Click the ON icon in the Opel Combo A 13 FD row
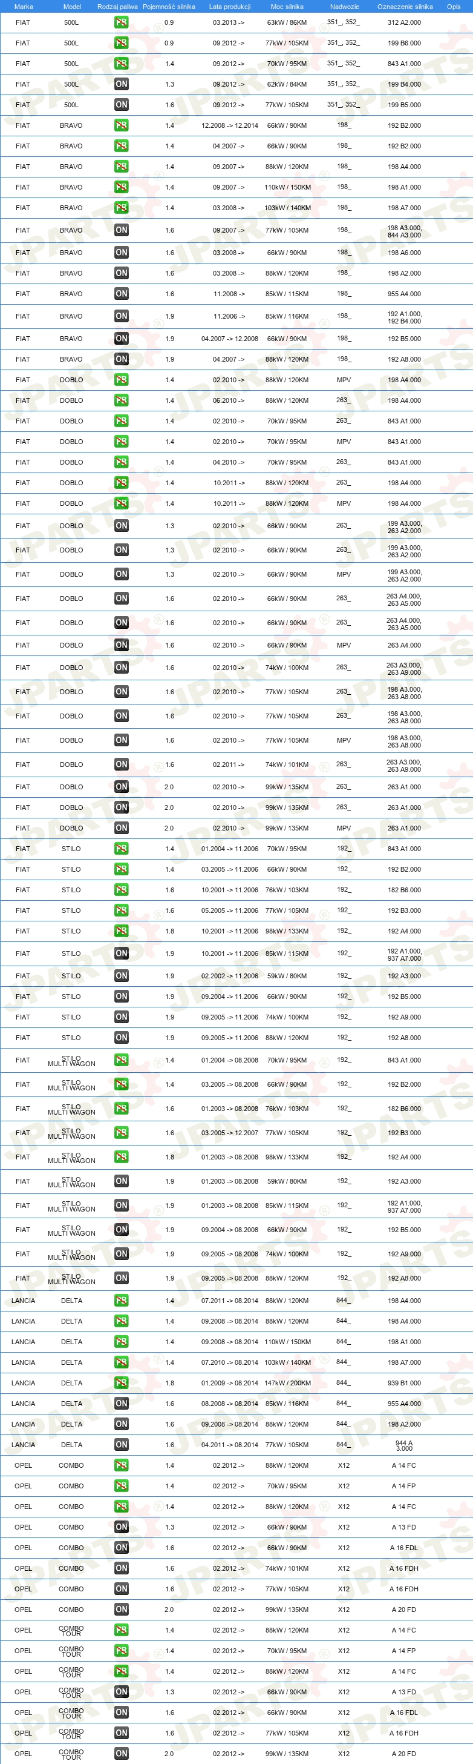The width and height of the screenshot is (473, 1764). tap(121, 1527)
